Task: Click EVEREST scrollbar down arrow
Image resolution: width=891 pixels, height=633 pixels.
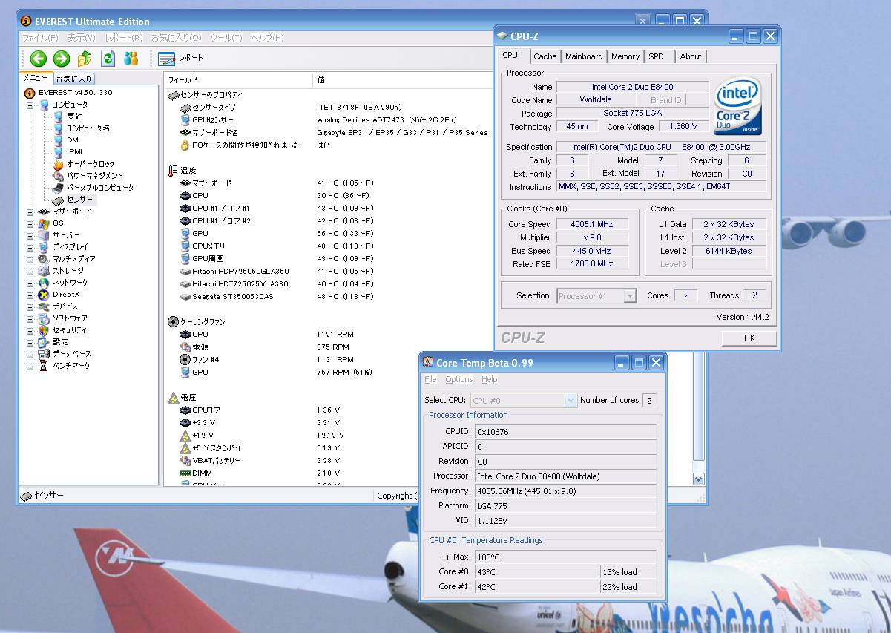Action: pos(698,479)
